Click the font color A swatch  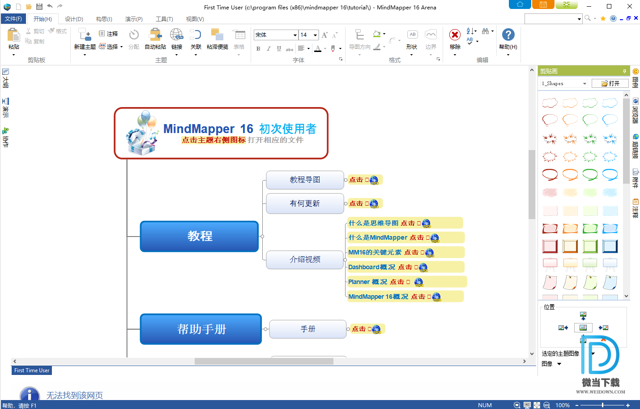pyautogui.click(x=318, y=48)
